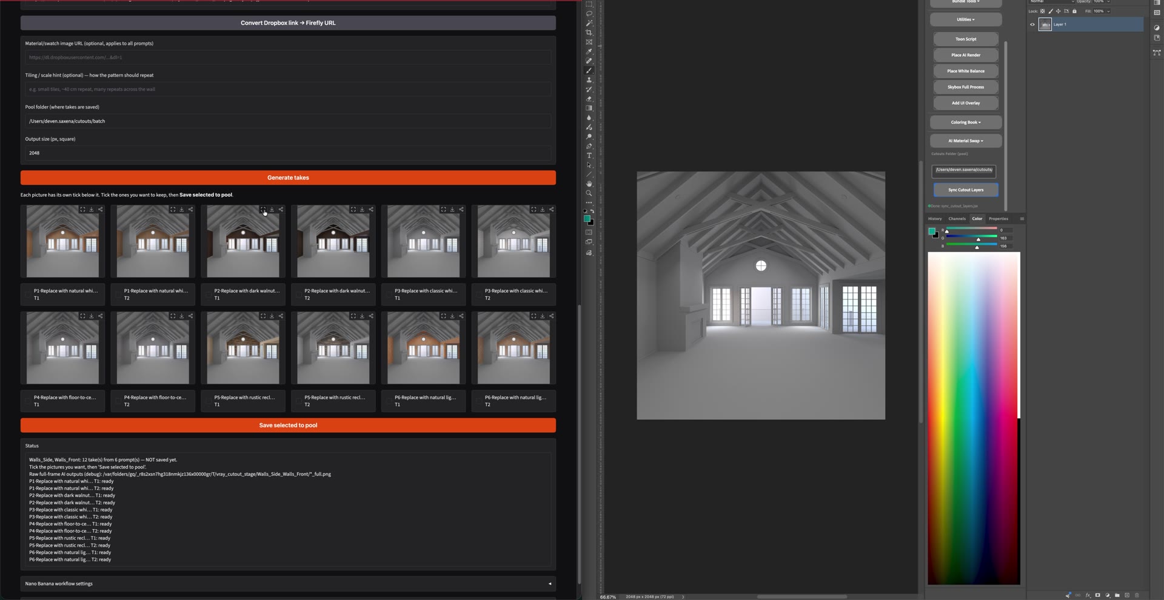Tick the P2 dark walnut… T1 checkbox

tap(209, 295)
